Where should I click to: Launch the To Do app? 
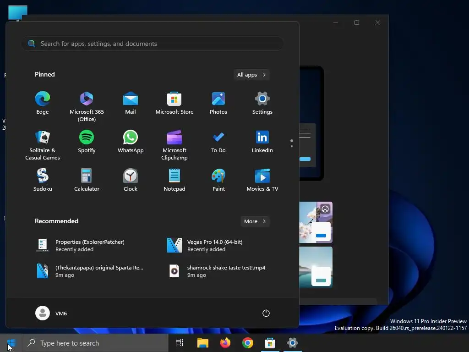[218, 142]
